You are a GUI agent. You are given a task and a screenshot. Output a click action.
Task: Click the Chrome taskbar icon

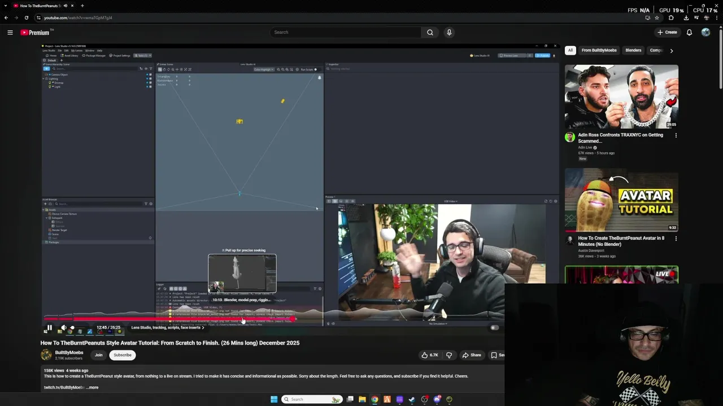[x=374, y=399]
